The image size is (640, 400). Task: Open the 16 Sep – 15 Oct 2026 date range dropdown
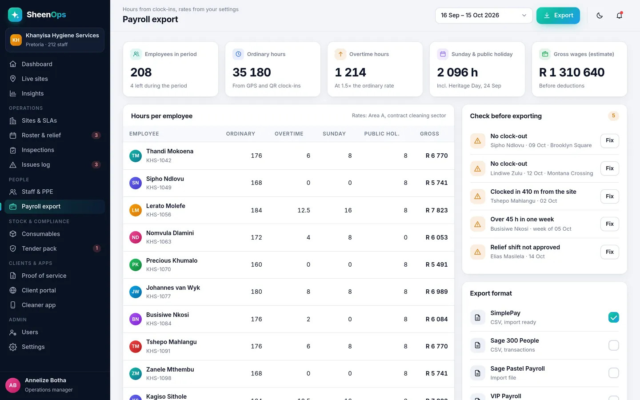(x=484, y=16)
